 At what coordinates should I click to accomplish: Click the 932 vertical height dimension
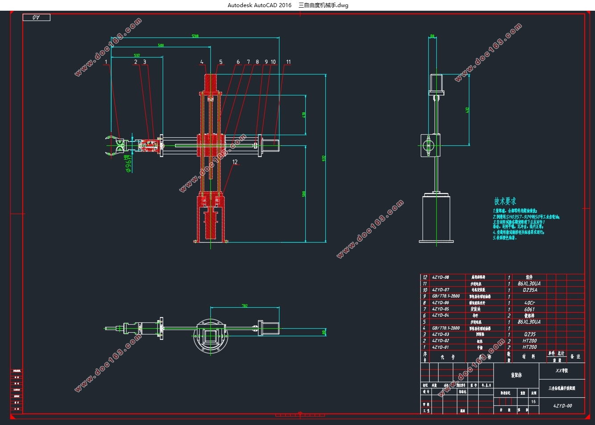pyautogui.click(x=324, y=158)
